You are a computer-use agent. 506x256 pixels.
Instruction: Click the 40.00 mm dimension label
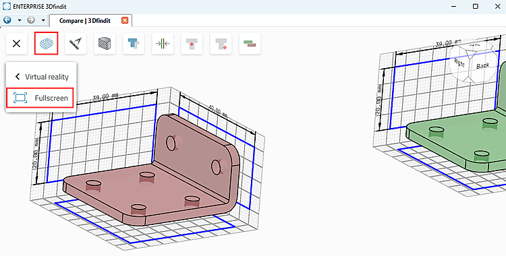[x=217, y=112]
